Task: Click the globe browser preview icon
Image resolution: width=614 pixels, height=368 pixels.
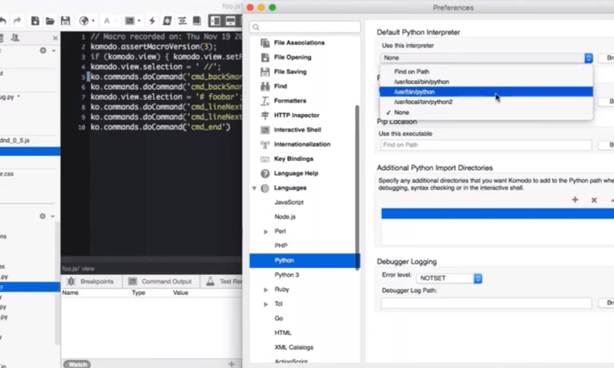Action: click(x=84, y=21)
